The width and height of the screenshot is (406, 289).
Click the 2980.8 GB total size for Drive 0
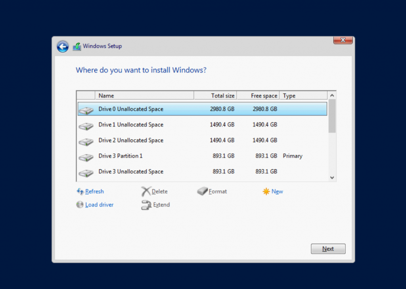(222, 109)
